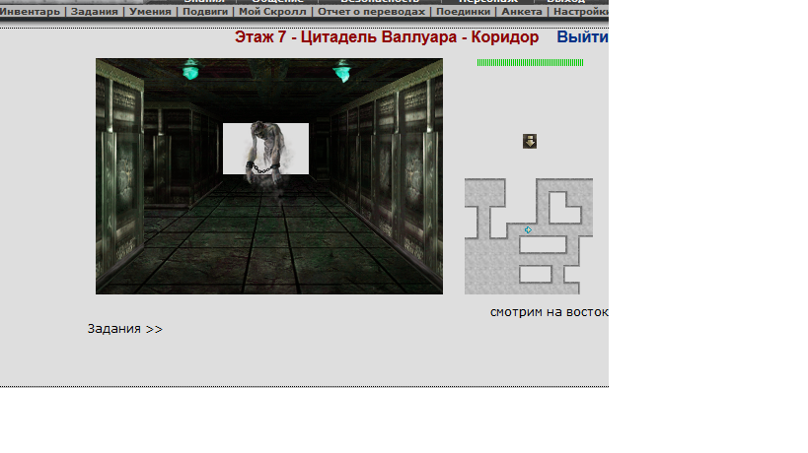Viewport: 808px width, 453px height.
Task: Open the Знания top menu tab
Action: [204, 2]
